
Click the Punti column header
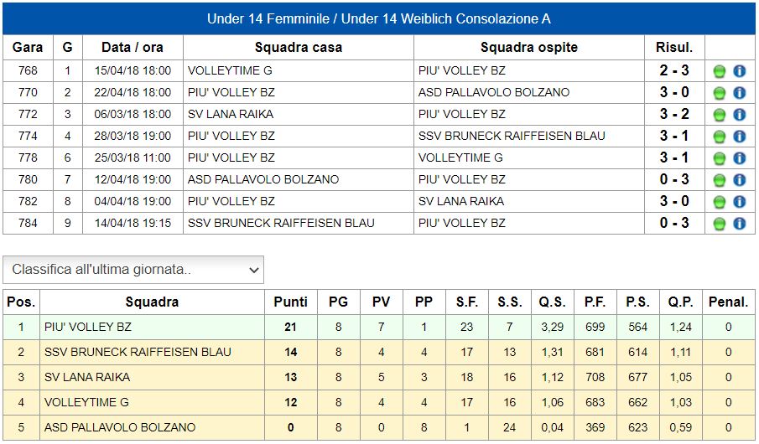290,302
